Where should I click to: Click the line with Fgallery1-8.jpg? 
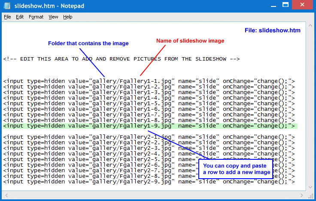tap(149, 120)
